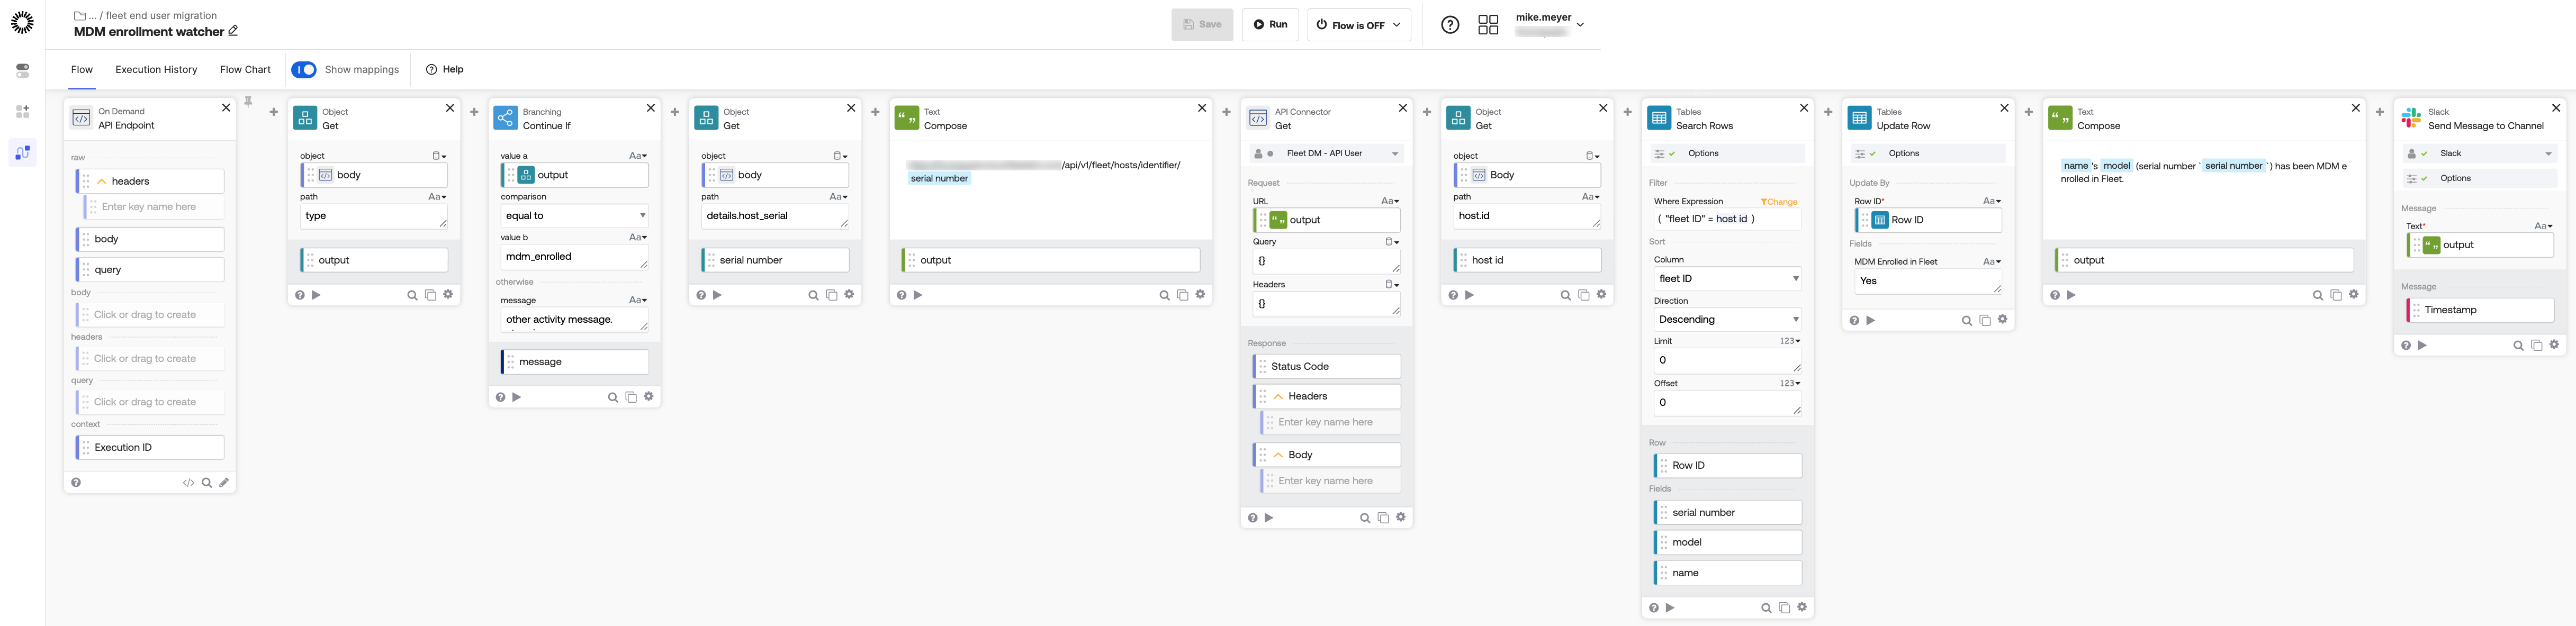Screen dimensions: 2576x626
Task: Run a test of the Tables Search Rows card
Action: tap(1670, 607)
